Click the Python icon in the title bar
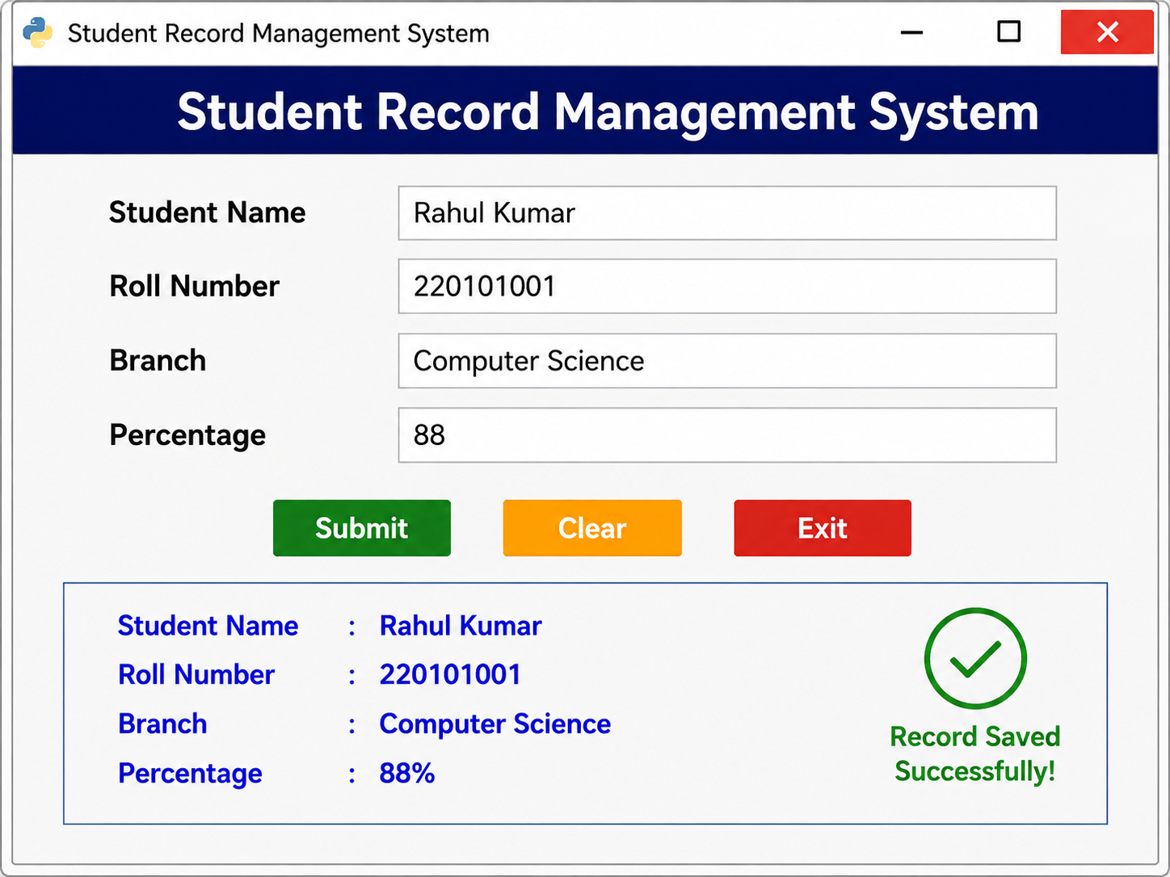Image resolution: width=1170 pixels, height=877 pixels. coord(37,33)
